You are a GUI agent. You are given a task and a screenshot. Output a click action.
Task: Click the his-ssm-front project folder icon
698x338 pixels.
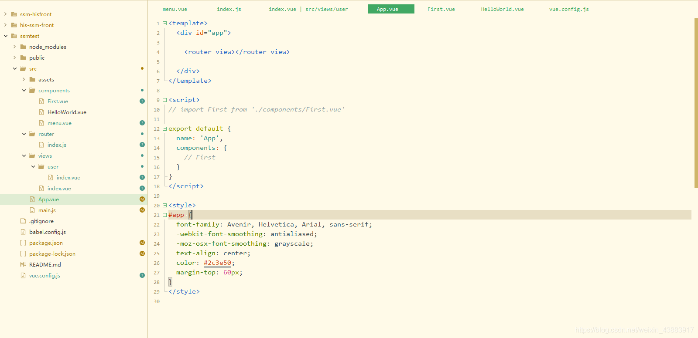(x=14, y=25)
